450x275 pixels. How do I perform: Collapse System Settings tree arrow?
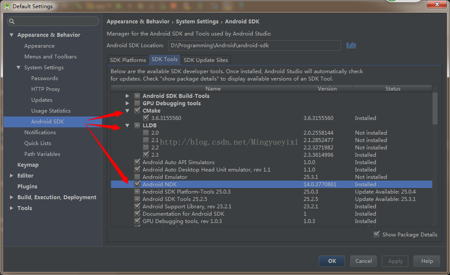(18, 68)
